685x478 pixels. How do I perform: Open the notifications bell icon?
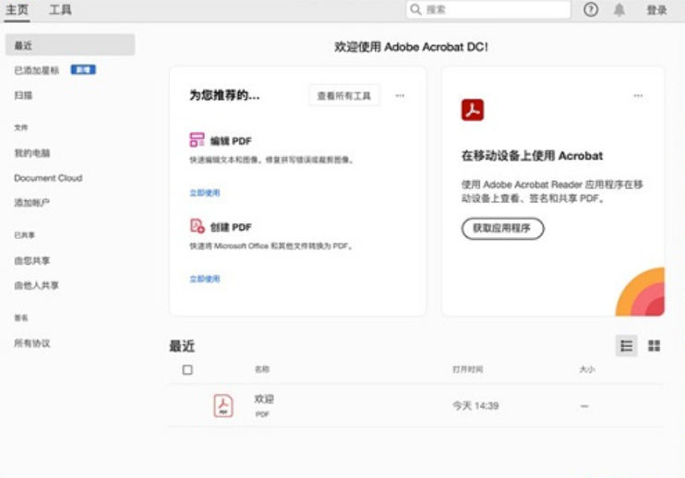coord(619,9)
